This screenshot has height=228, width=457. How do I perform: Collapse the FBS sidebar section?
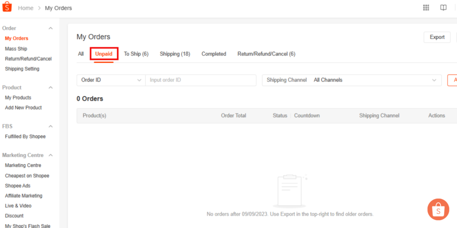(50, 126)
